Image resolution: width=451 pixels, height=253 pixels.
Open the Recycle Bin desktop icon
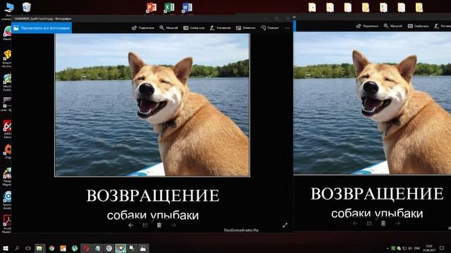pos(27,7)
